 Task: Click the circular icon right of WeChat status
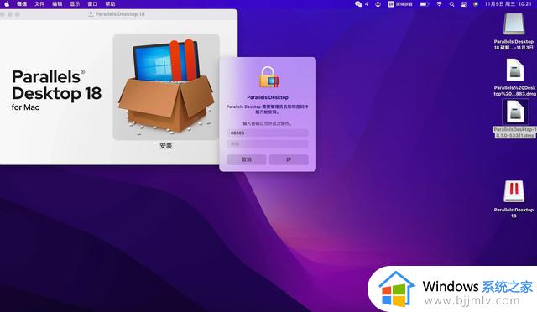(378, 4)
